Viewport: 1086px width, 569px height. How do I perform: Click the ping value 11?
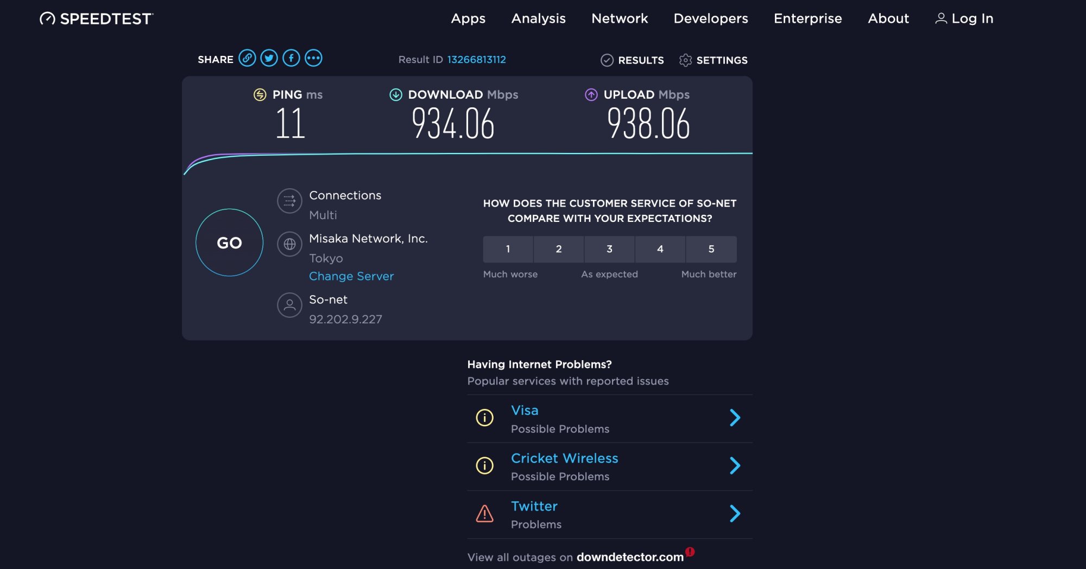(x=291, y=124)
